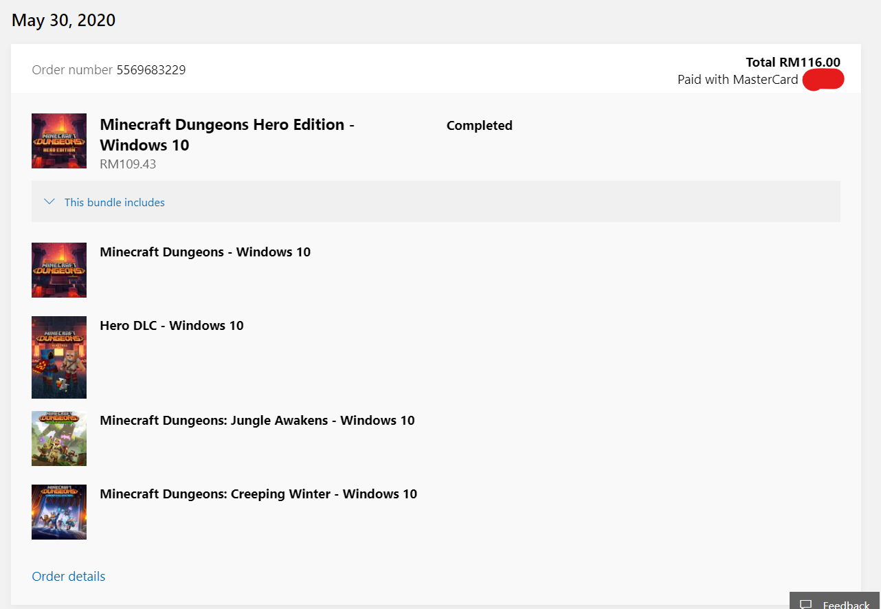This screenshot has width=881, height=609.
Task: Open the Jungle Awakens cover thumbnail
Action: pos(59,439)
